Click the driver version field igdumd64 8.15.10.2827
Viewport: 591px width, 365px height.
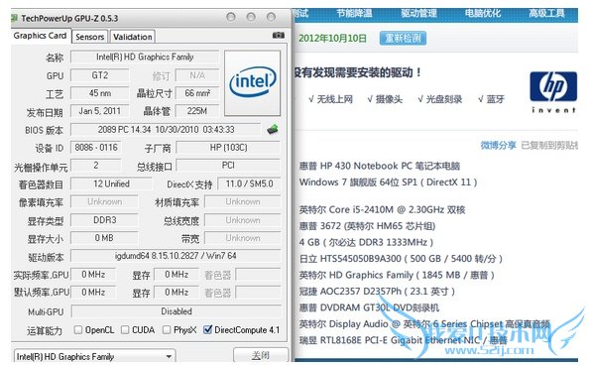coord(176,256)
